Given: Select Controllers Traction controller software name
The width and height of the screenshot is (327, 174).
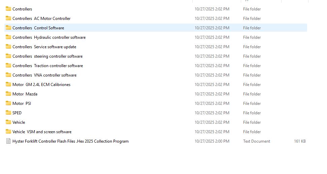Looking at the screenshot, I should (x=48, y=66).
